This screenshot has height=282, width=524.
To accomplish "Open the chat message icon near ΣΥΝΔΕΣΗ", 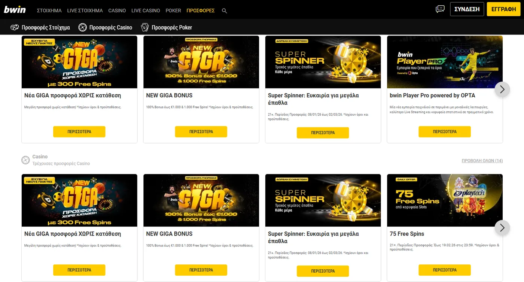I will [440, 9].
